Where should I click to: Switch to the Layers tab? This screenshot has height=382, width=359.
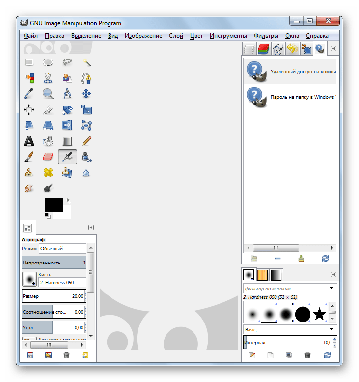249,49
